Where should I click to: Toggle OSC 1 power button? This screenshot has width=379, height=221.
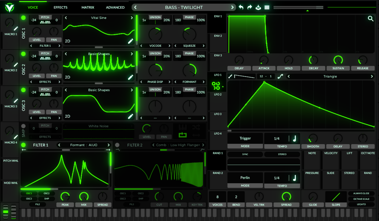tap(23, 18)
